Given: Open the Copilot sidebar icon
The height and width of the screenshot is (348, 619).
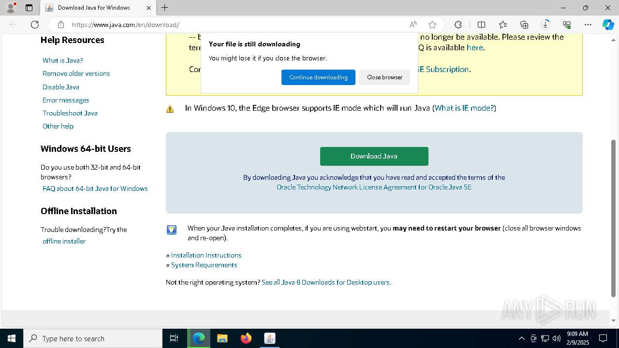Looking at the screenshot, I should tap(608, 25).
